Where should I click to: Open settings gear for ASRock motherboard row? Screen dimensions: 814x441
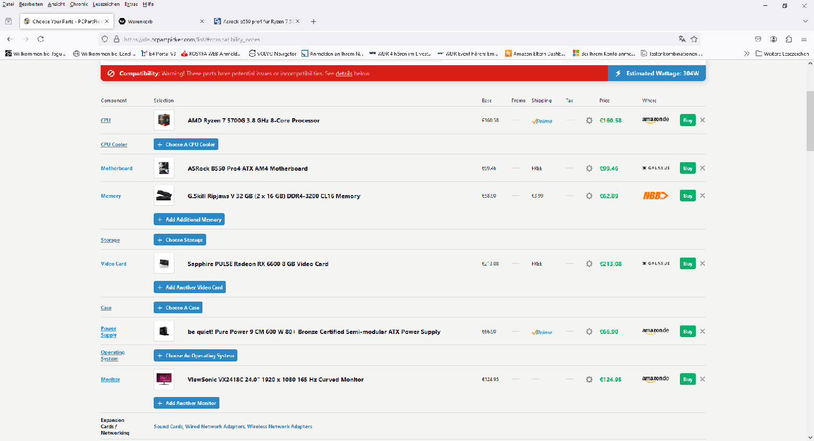589,168
